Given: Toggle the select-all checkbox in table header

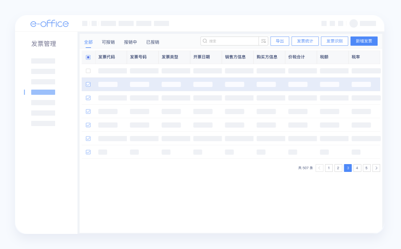Looking at the screenshot, I should pos(88,57).
